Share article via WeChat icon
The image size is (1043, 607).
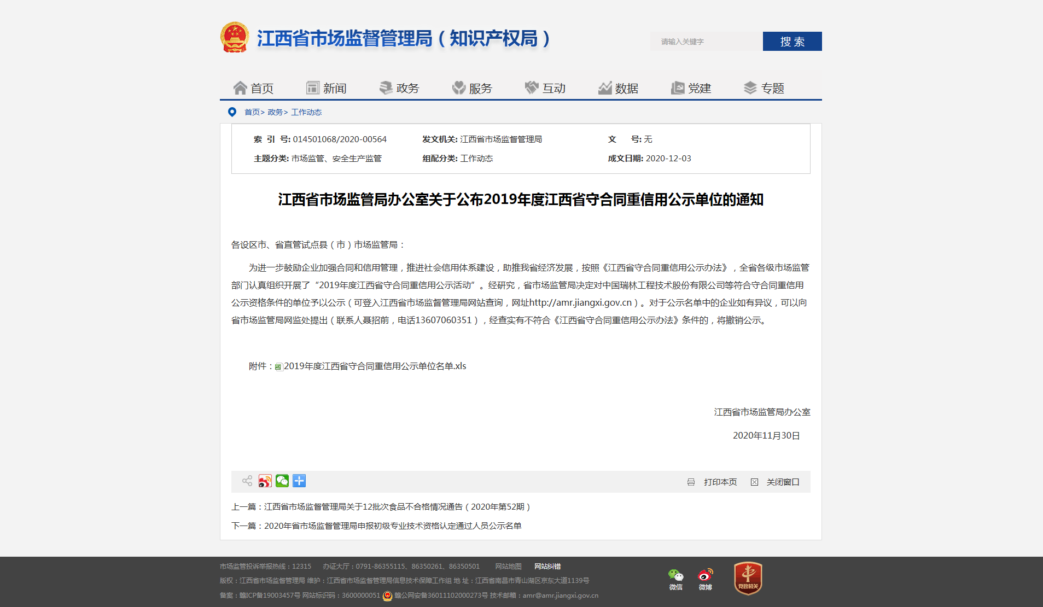pos(282,481)
